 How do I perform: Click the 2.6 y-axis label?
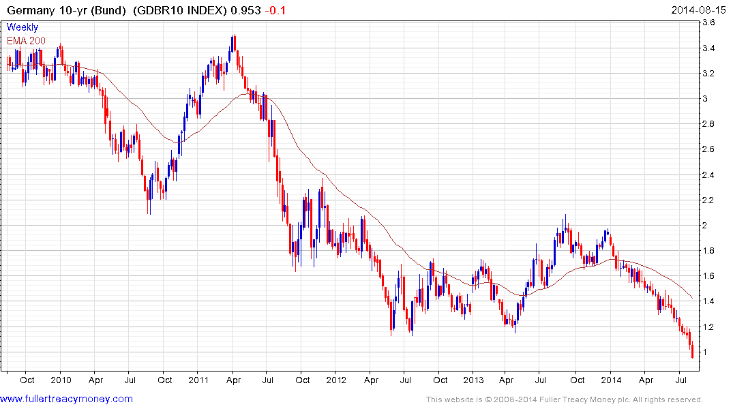(708, 149)
